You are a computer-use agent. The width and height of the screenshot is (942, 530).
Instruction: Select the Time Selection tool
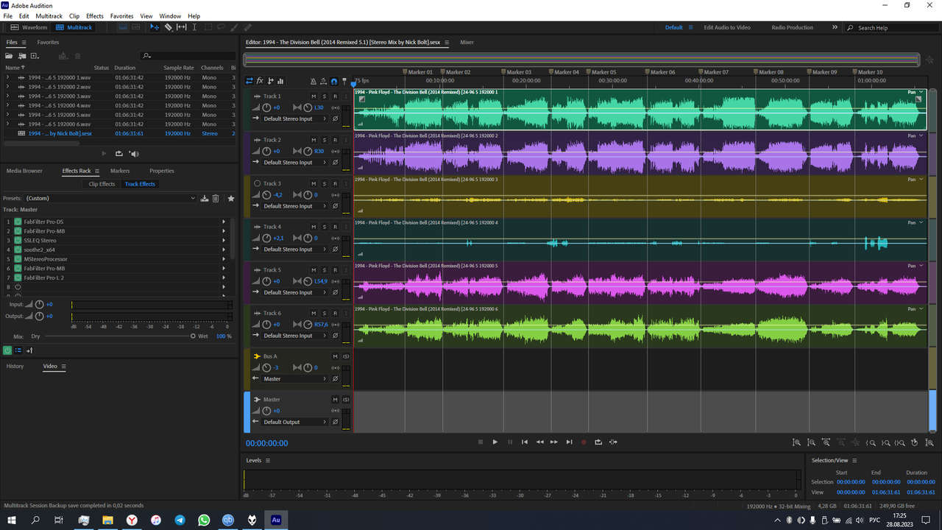tap(194, 27)
